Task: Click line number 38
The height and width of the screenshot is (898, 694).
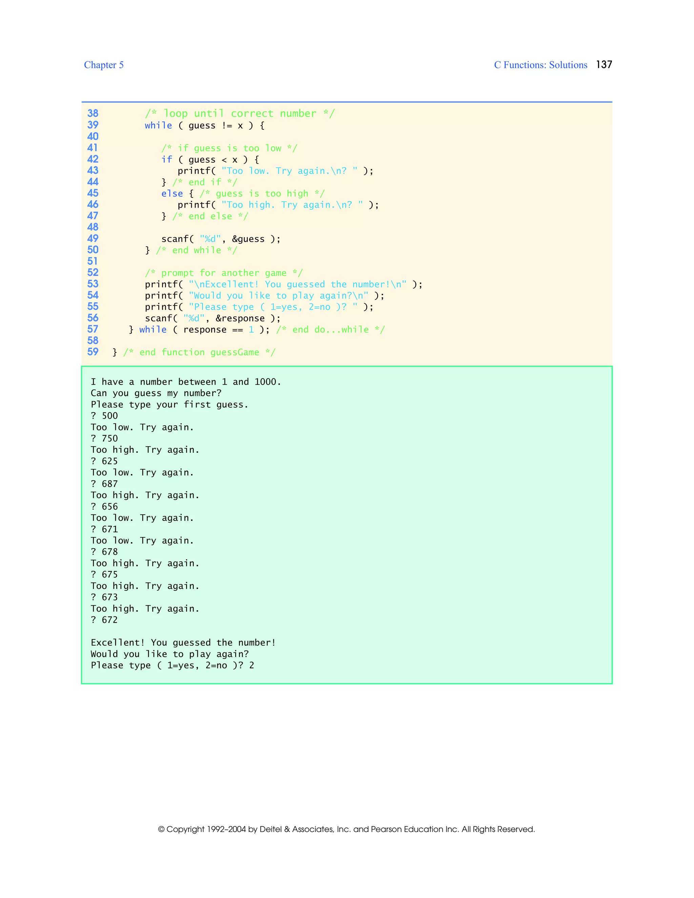Action: [x=93, y=114]
